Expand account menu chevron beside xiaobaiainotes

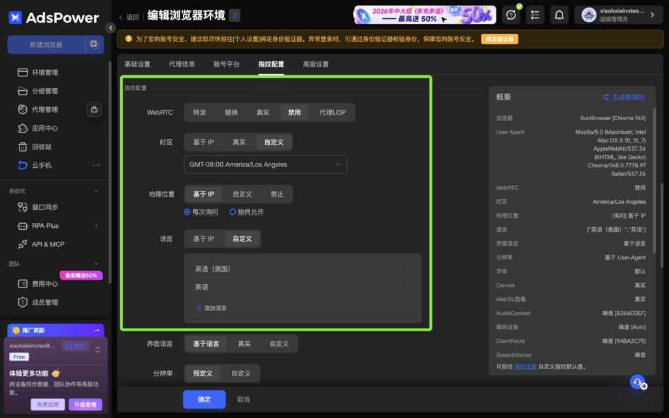coord(653,15)
